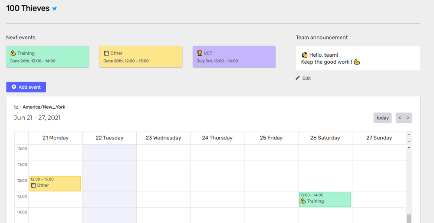Open Monday's 12:00 - 13:00 Other event
Image resolution: width=434 pixels, height=223 pixels.
tap(56, 184)
